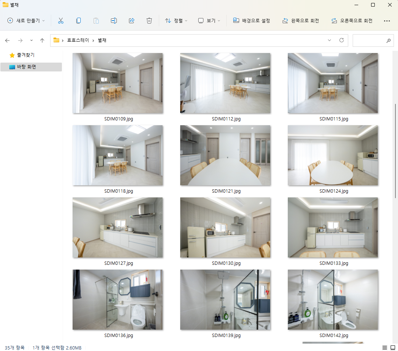The height and width of the screenshot is (351, 398).
Task: Click the Delete trash icon
Action: pos(149,21)
